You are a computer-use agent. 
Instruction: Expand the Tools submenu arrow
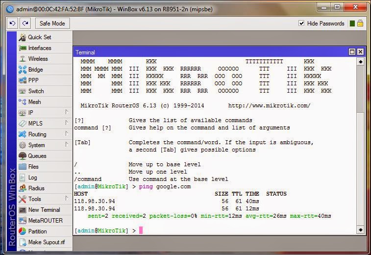67,199
